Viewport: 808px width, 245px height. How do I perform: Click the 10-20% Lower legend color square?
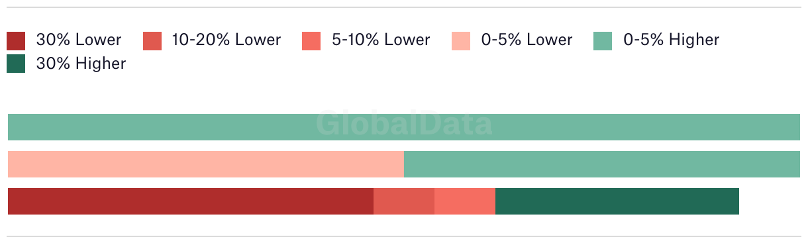(152, 40)
